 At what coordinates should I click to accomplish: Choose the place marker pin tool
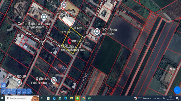[x=8, y=91]
